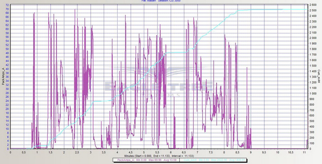The image size is (322, 164).
Task: Select the 9 minute tick label
Action: pos(251,152)
